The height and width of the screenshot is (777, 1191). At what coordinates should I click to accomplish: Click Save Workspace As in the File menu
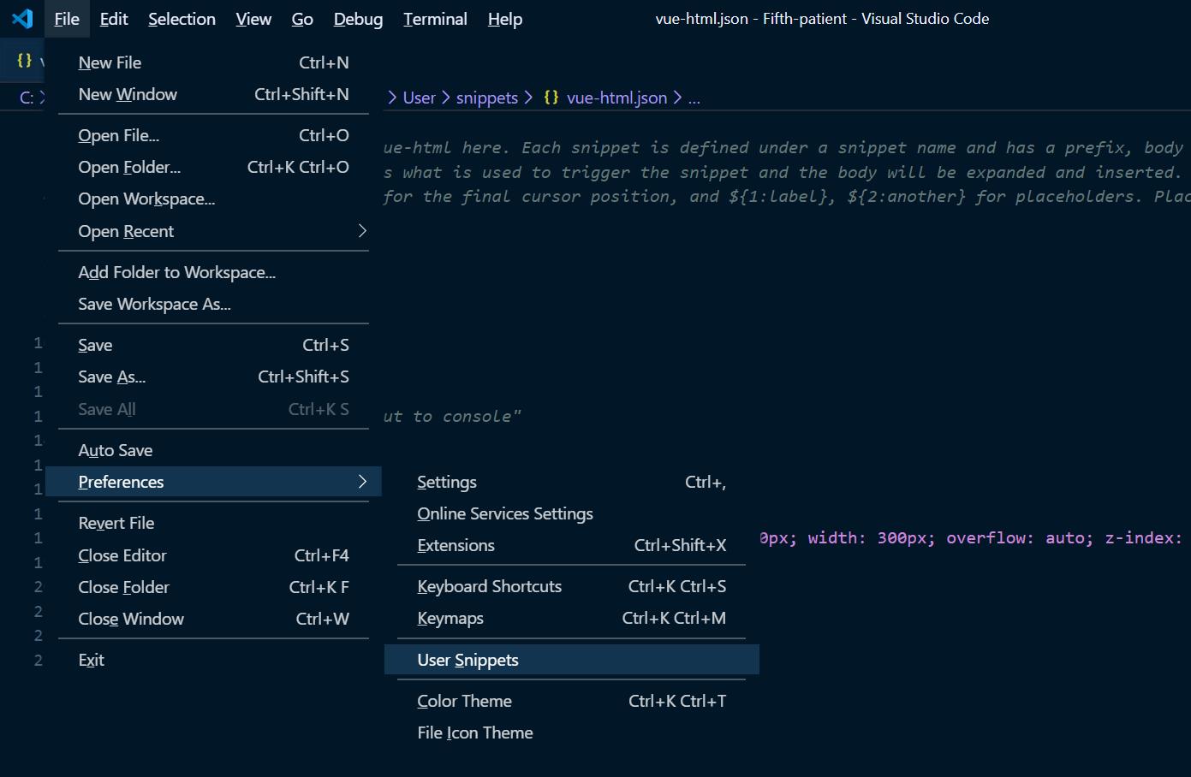tap(154, 304)
